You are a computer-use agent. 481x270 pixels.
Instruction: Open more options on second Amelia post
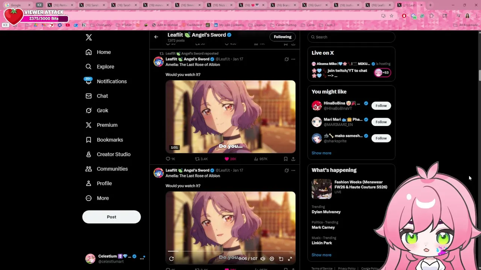click(x=293, y=170)
